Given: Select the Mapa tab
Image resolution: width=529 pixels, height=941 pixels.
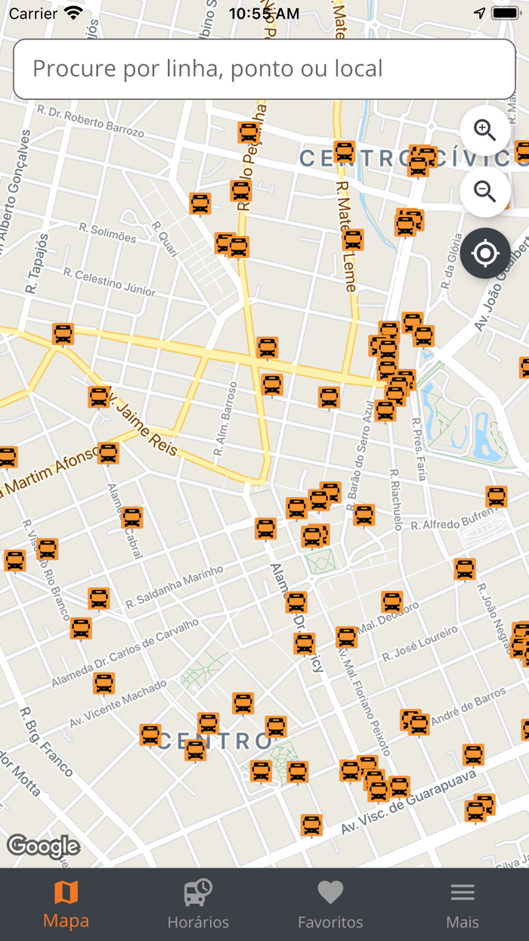Looking at the screenshot, I should pyautogui.click(x=66, y=904).
